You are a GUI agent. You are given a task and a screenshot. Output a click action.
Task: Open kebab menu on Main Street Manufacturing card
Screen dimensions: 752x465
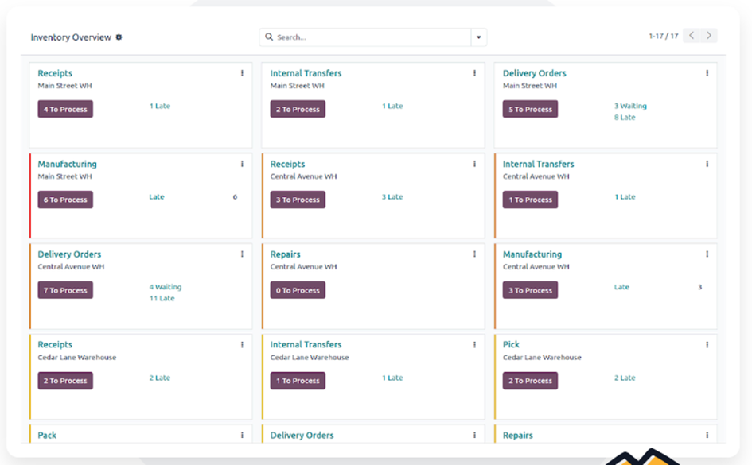(242, 164)
